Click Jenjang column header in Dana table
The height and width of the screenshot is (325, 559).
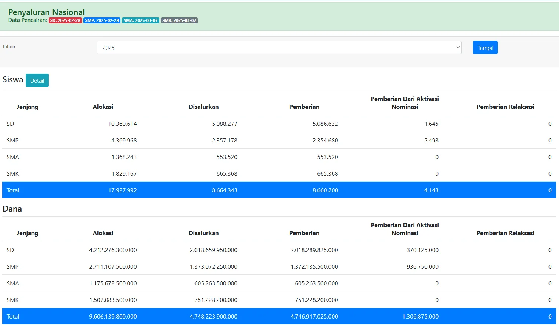(28, 233)
